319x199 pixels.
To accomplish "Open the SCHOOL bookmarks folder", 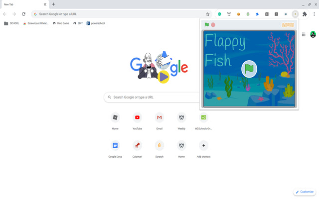I will point(11,23).
